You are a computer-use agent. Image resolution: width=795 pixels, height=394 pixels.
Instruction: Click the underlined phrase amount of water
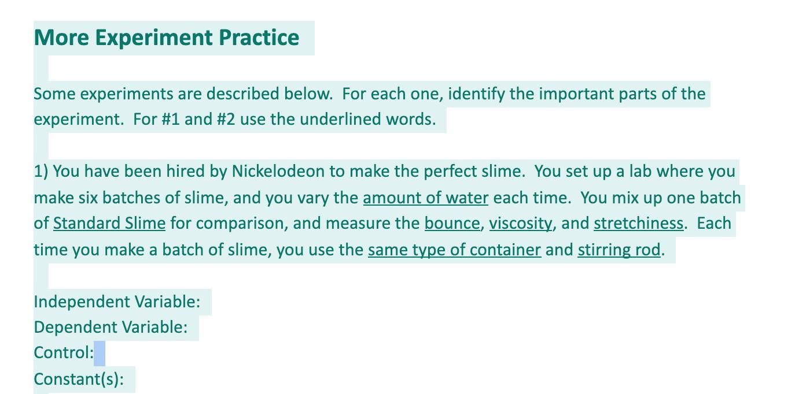point(426,198)
